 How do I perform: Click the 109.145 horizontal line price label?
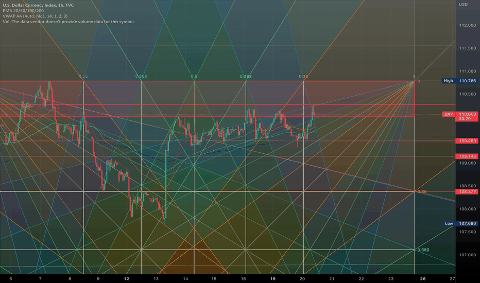467,156
